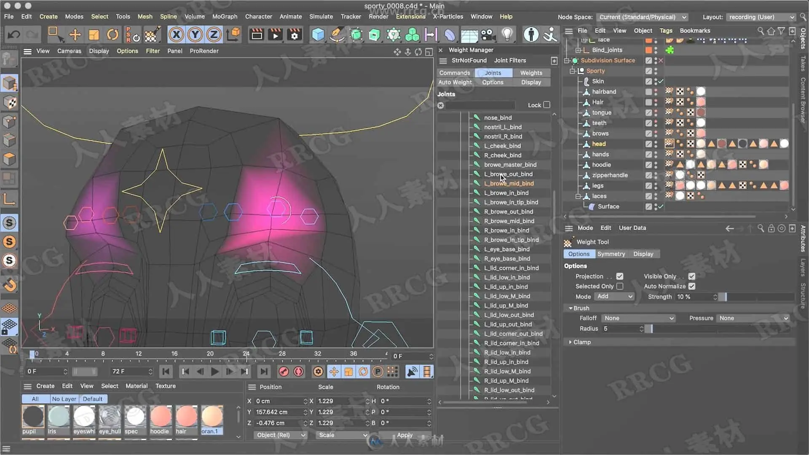Click the Apply button
The image size is (809, 455).
click(x=404, y=435)
